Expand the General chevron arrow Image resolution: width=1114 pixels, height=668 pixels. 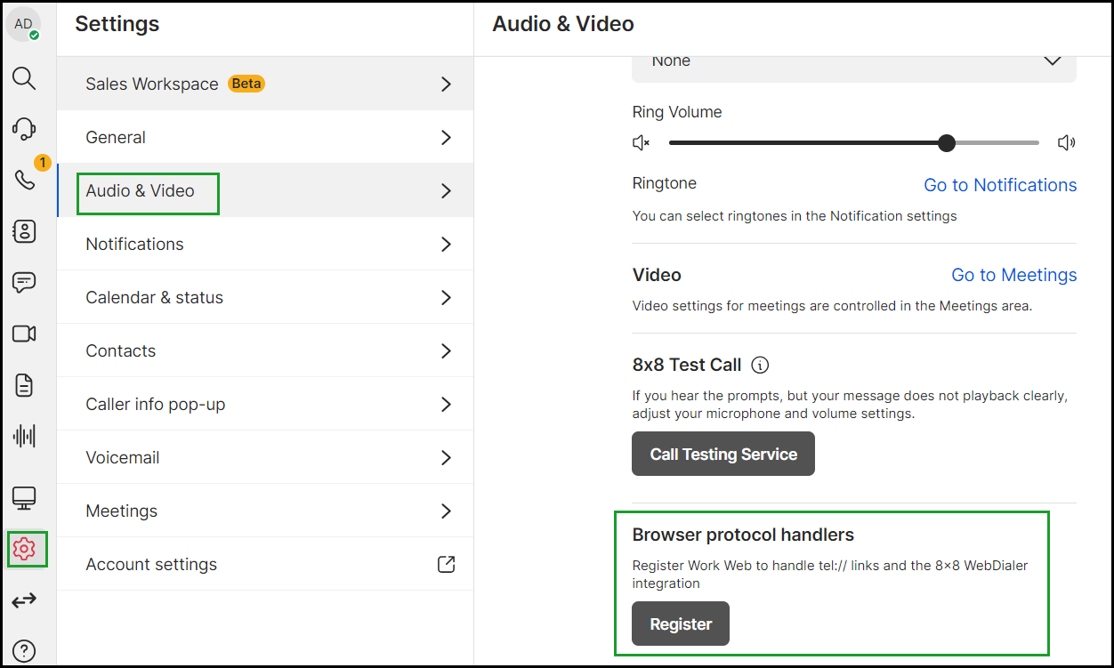[447, 137]
